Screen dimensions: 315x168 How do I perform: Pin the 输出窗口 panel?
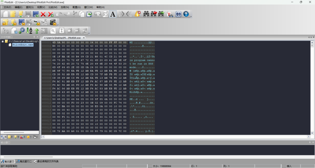point(310,142)
